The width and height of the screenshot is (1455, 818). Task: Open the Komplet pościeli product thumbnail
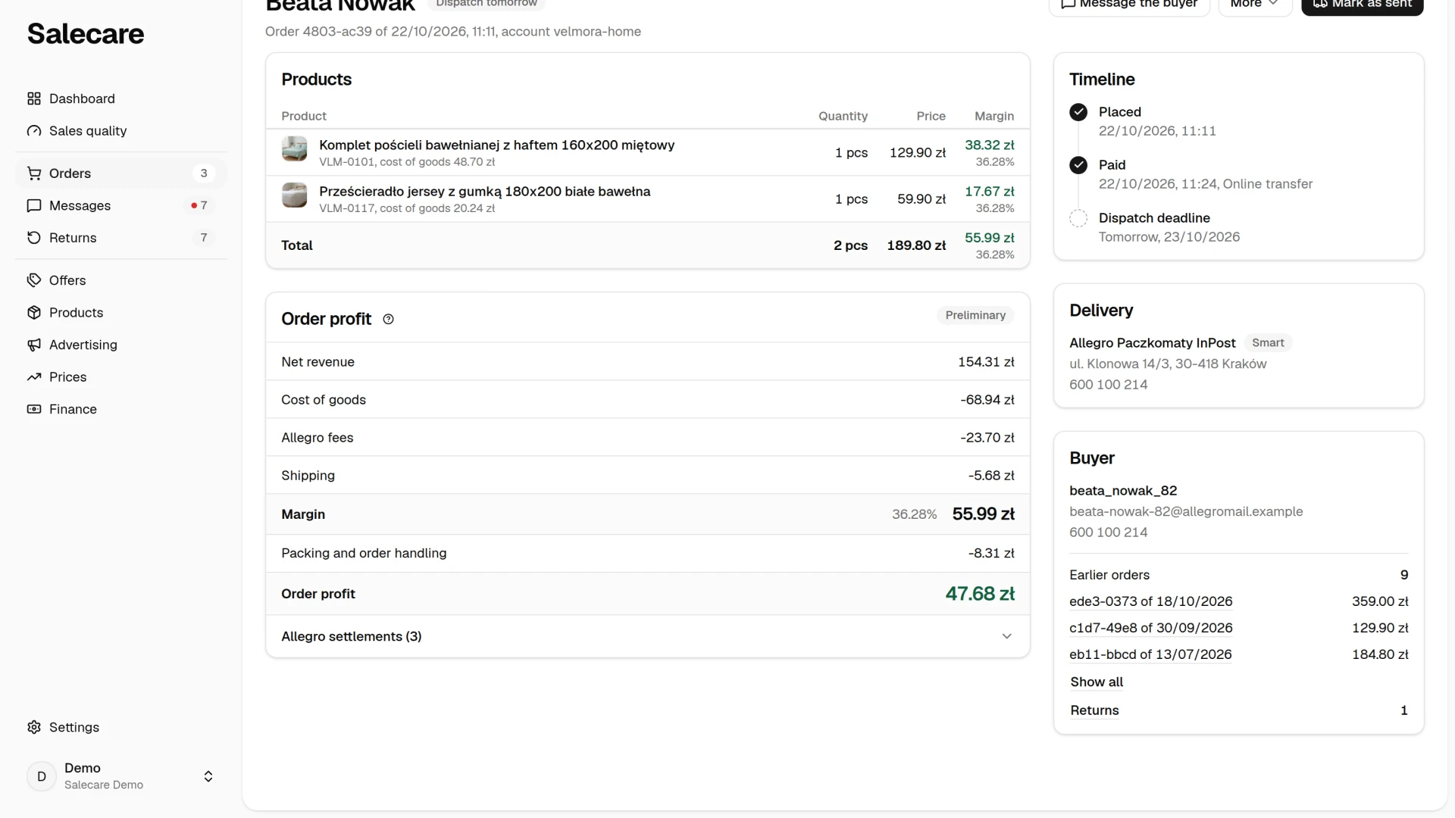(294, 148)
